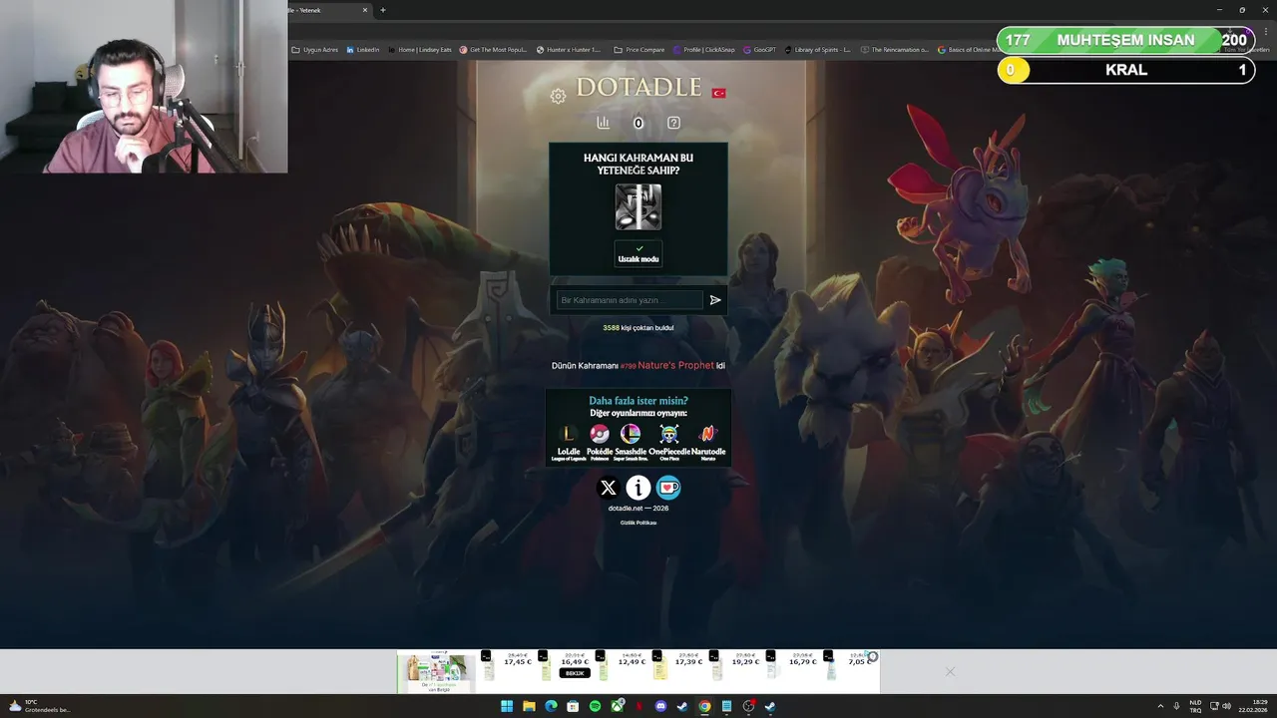This screenshot has width=1277, height=718.
Task: Open the Profile | ClickASnap bookmark
Action: [x=704, y=49]
